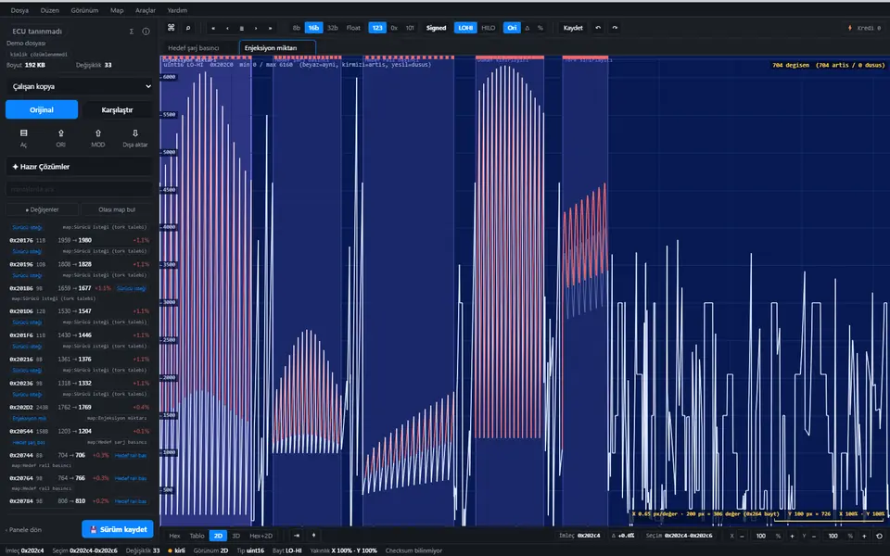890x556 pixels.
Task: Toggle Float data type
Action: pyautogui.click(x=353, y=28)
